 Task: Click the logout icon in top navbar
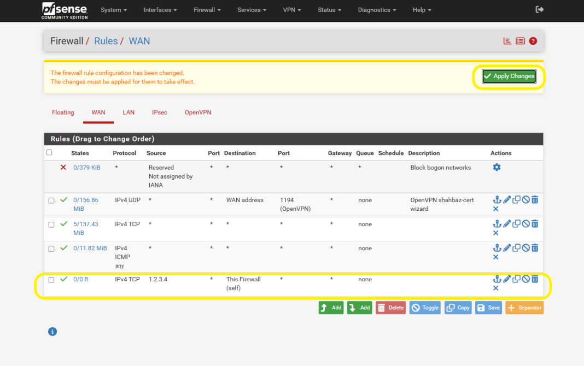pyautogui.click(x=539, y=10)
